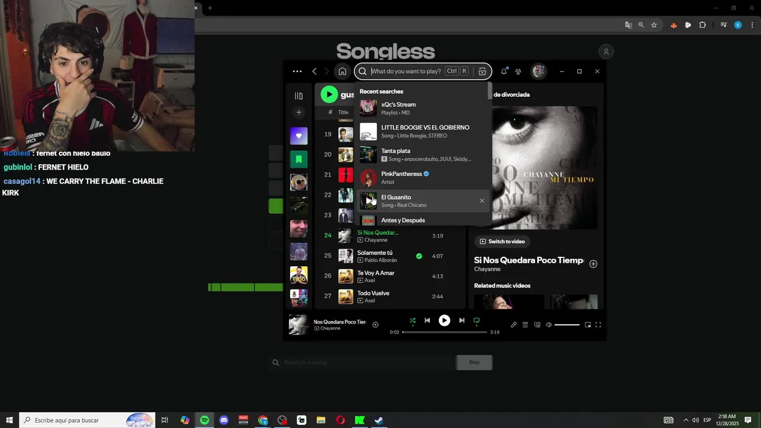Play current song in player bar
The width and height of the screenshot is (761, 428).
tap(444, 320)
